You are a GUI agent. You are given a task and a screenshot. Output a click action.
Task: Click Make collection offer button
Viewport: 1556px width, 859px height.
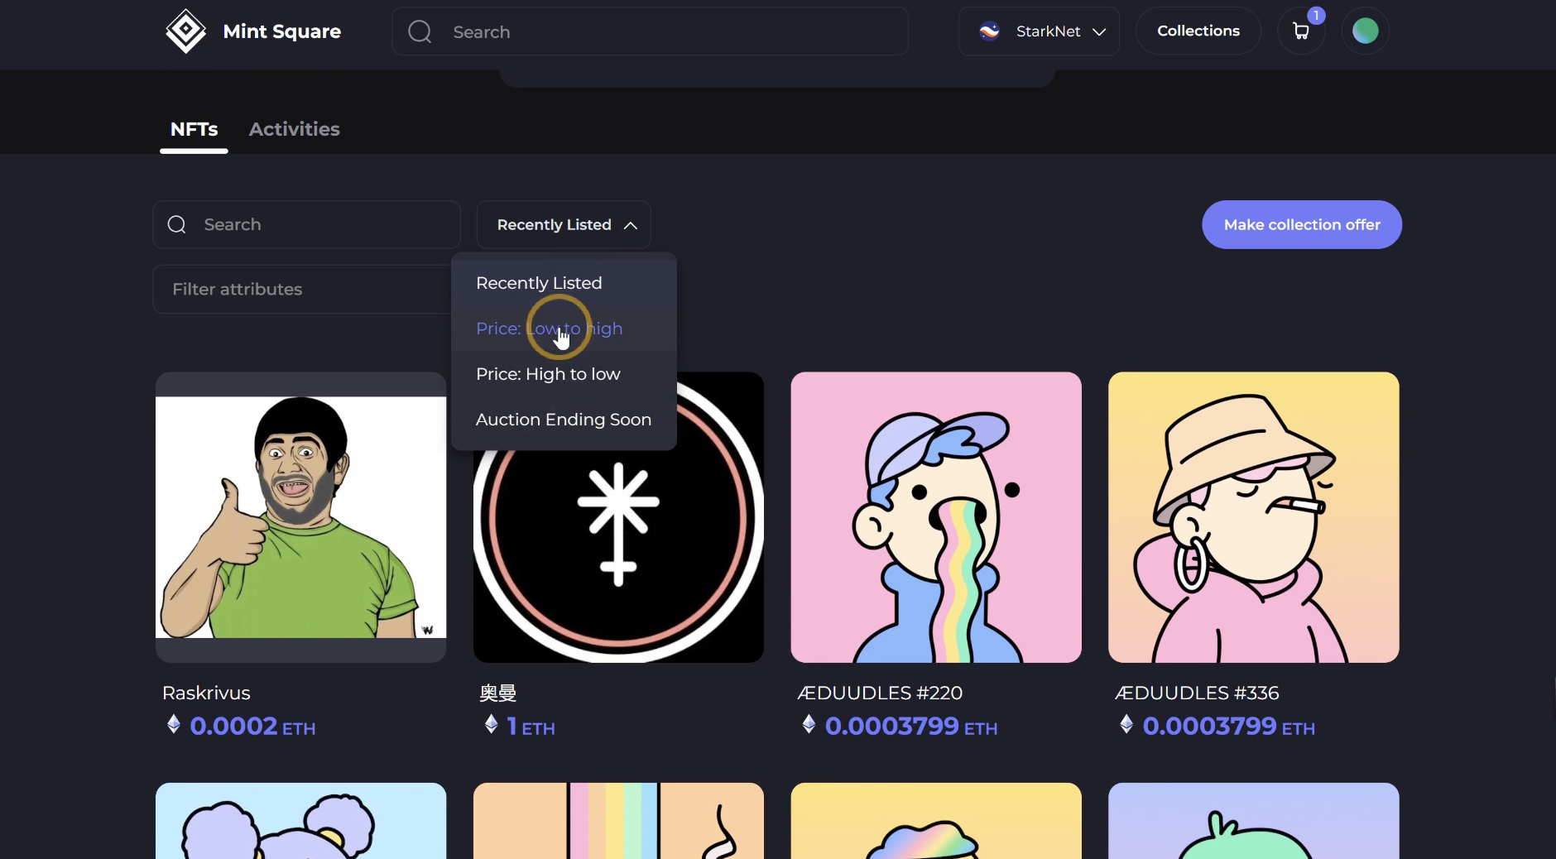coord(1302,224)
